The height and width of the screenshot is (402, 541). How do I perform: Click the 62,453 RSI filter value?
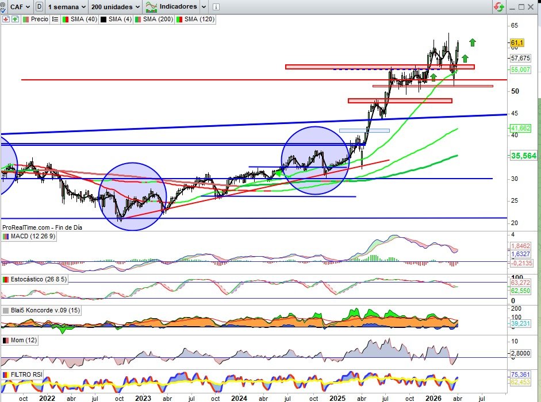pyautogui.click(x=520, y=382)
